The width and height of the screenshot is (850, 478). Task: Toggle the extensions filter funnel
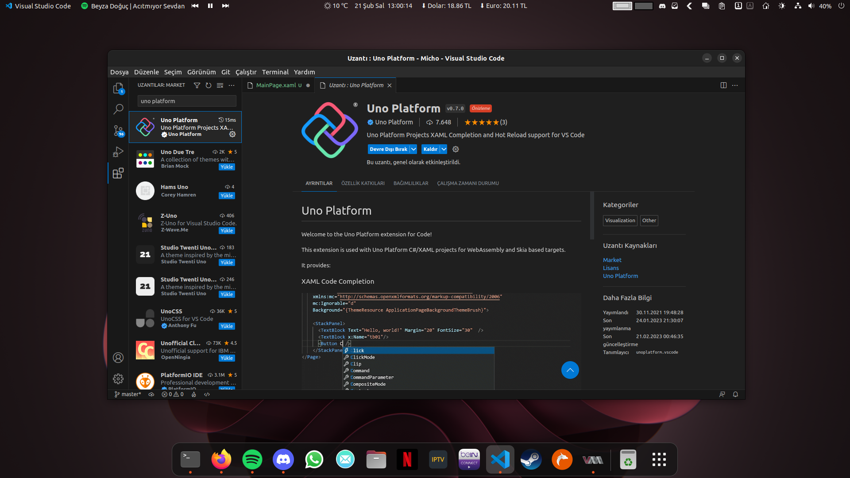(x=197, y=85)
